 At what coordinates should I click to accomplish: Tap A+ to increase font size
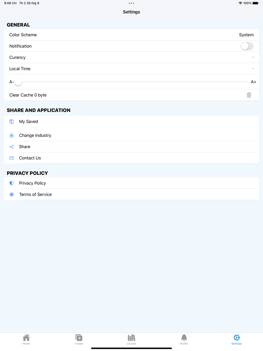(253, 82)
